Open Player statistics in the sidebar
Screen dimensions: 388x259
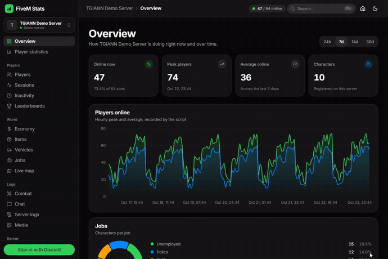pyautogui.click(x=39, y=52)
